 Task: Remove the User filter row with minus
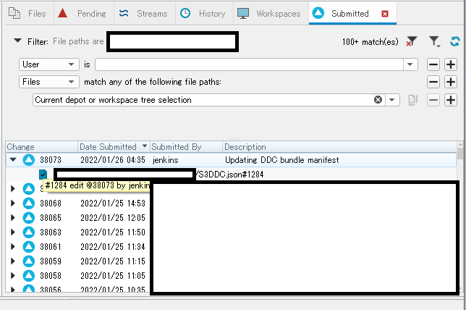coord(433,64)
